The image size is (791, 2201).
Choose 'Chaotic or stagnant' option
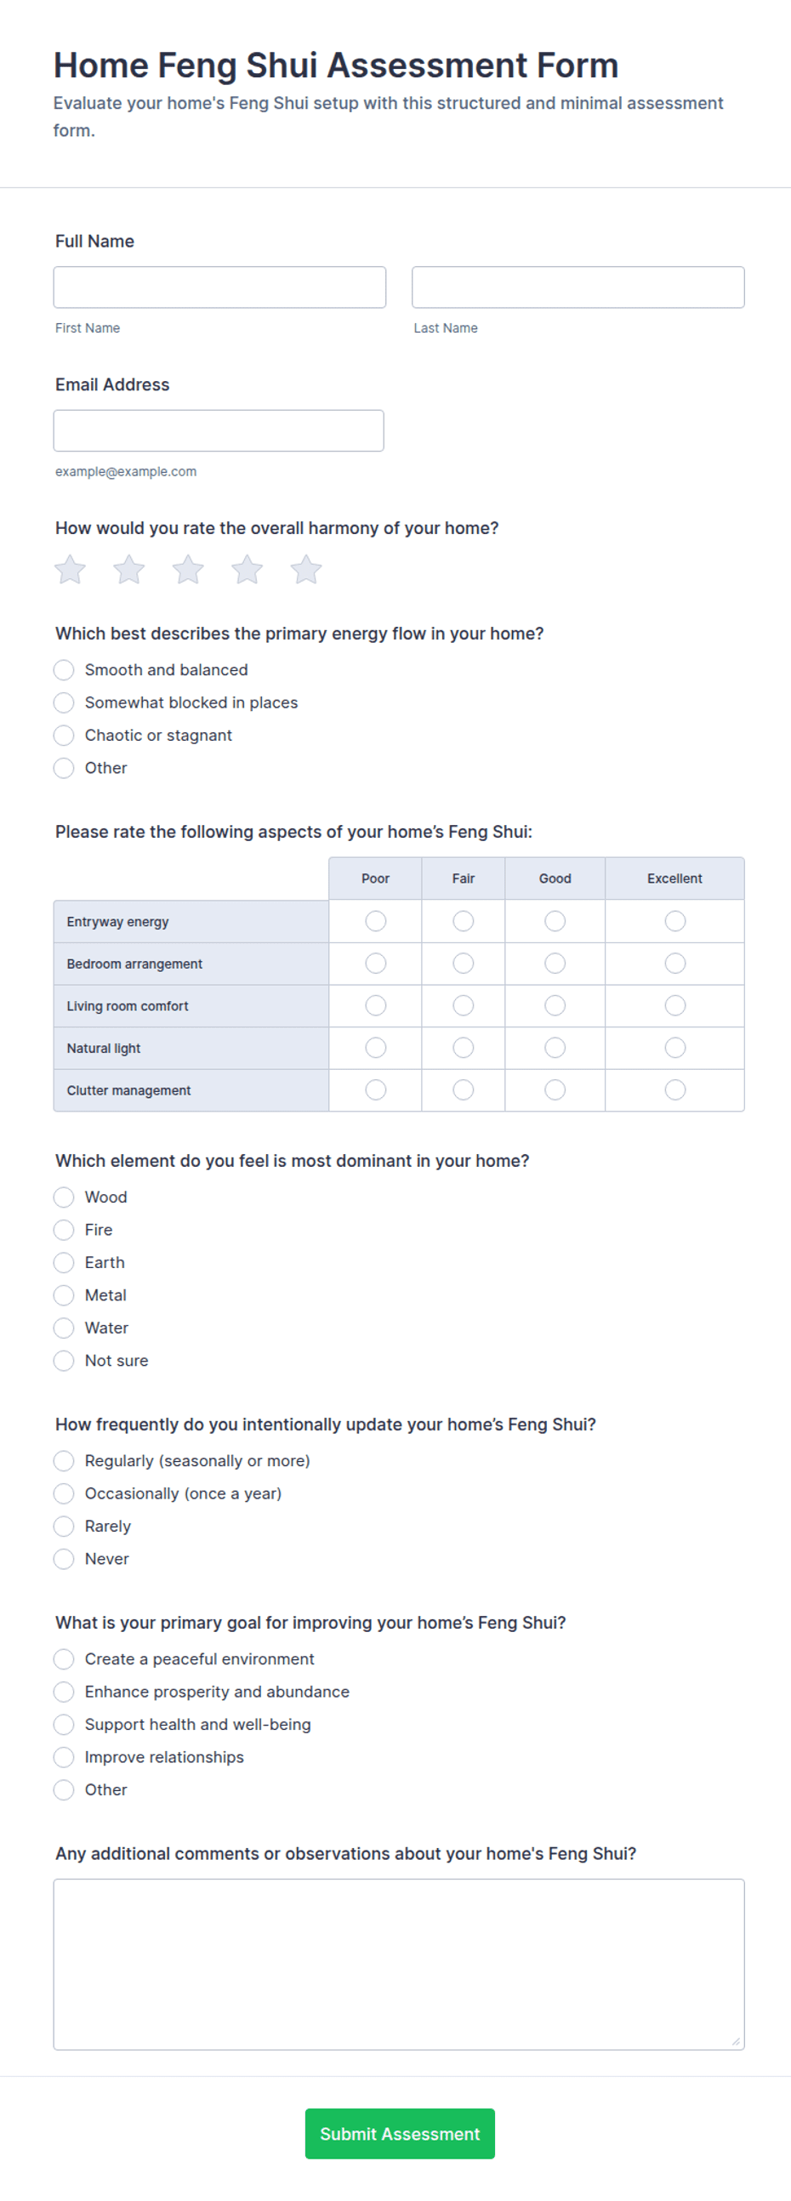(64, 736)
